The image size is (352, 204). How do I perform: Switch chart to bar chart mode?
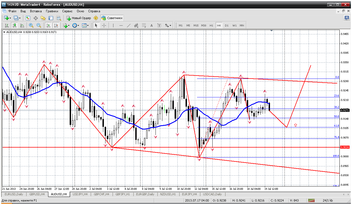(x=7, y=25)
